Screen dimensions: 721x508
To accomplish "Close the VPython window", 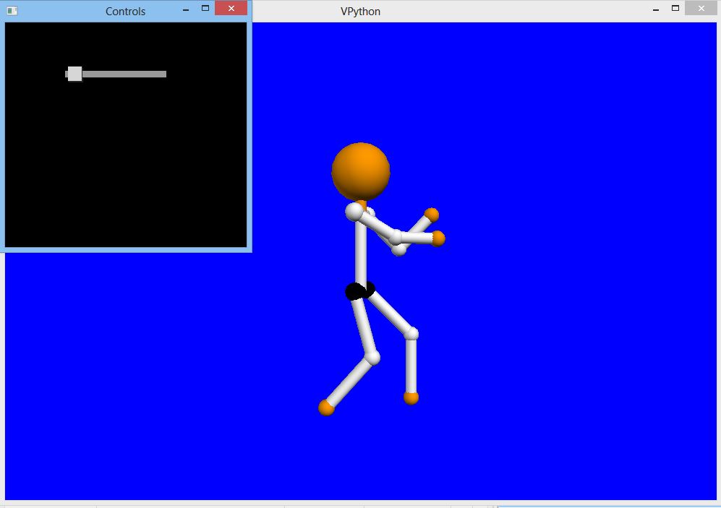I will pyautogui.click(x=701, y=9).
